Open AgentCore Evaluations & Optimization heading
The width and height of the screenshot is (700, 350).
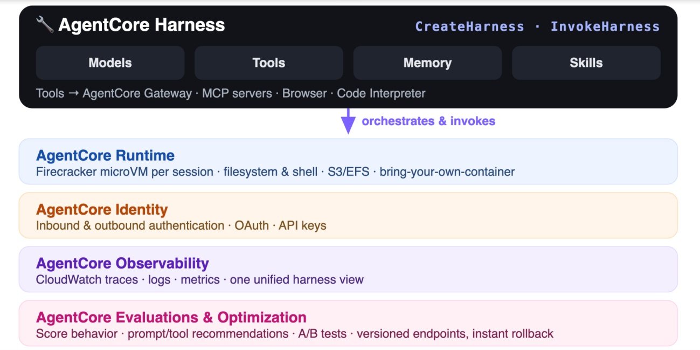click(x=171, y=317)
